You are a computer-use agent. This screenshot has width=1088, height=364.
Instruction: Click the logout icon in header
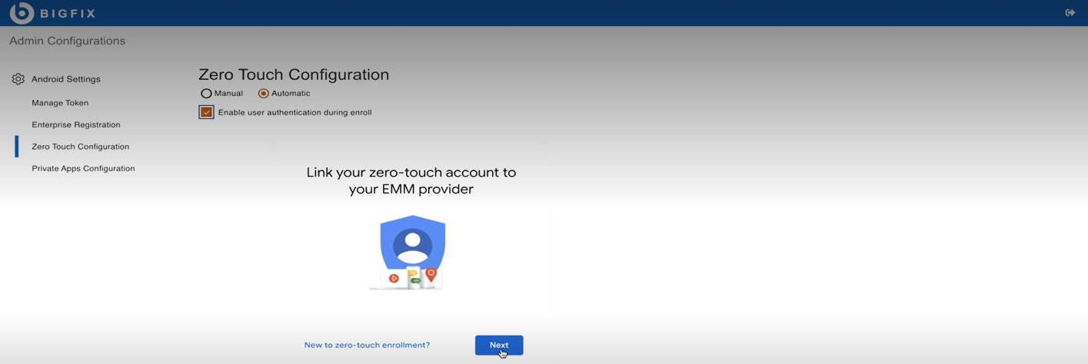click(x=1070, y=13)
